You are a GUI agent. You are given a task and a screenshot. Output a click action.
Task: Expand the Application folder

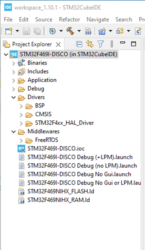14,81
